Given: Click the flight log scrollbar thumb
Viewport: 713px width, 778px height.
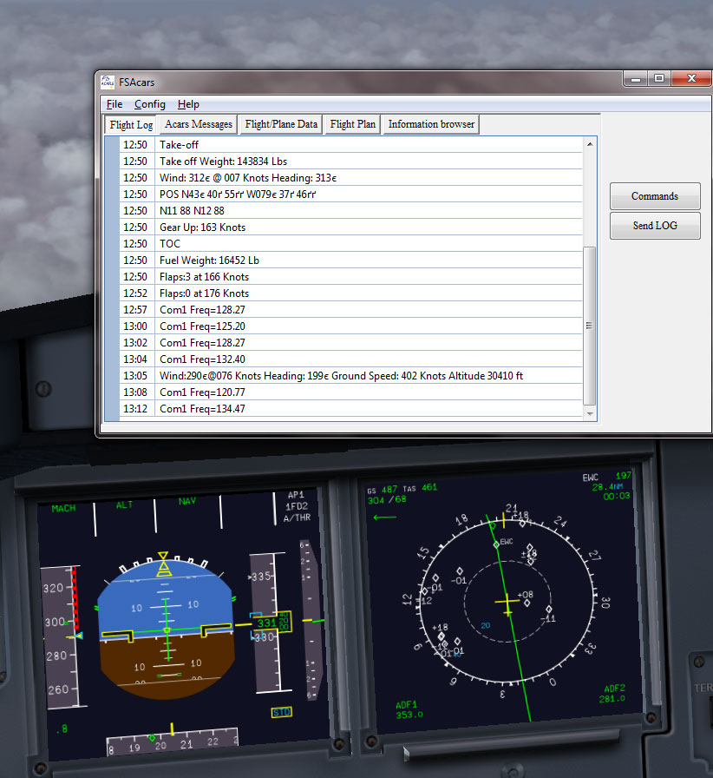Looking at the screenshot, I should 590,326.
